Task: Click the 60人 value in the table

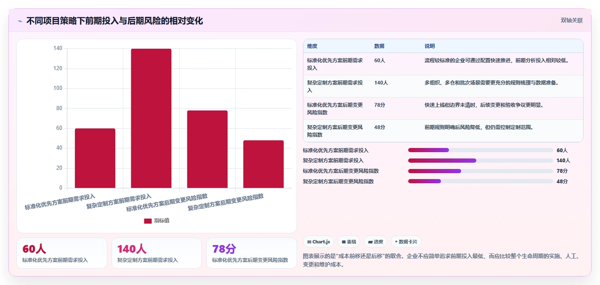Action: coord(380,61)
